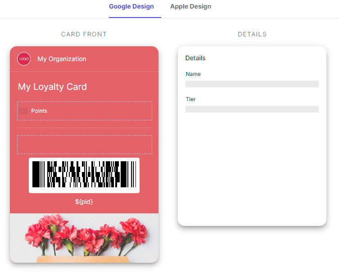Click the round LOGO icon on card
Image resolution: width=339 pixels, height=274 pixels.
pos(24,59)
